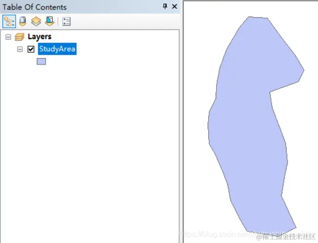The image size is (318, 243).
Task: Pin the Table Of Contents panel
Action: tap(165, 6)
